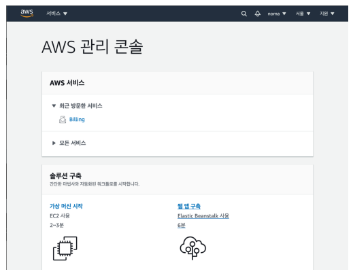
Task: Open the noma account dropdown
Action: [x=277, y=14]
